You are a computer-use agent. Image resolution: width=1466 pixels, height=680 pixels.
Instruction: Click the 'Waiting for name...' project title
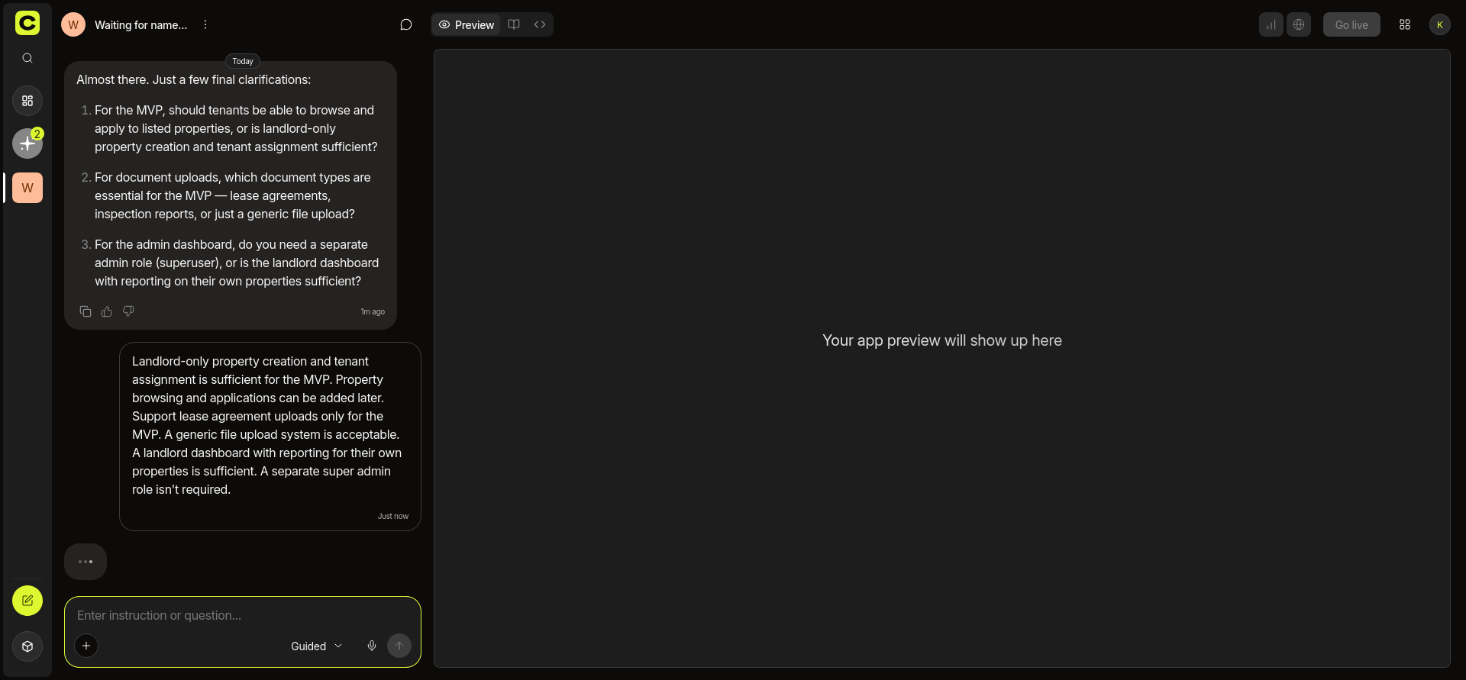[x=140, y=25]
